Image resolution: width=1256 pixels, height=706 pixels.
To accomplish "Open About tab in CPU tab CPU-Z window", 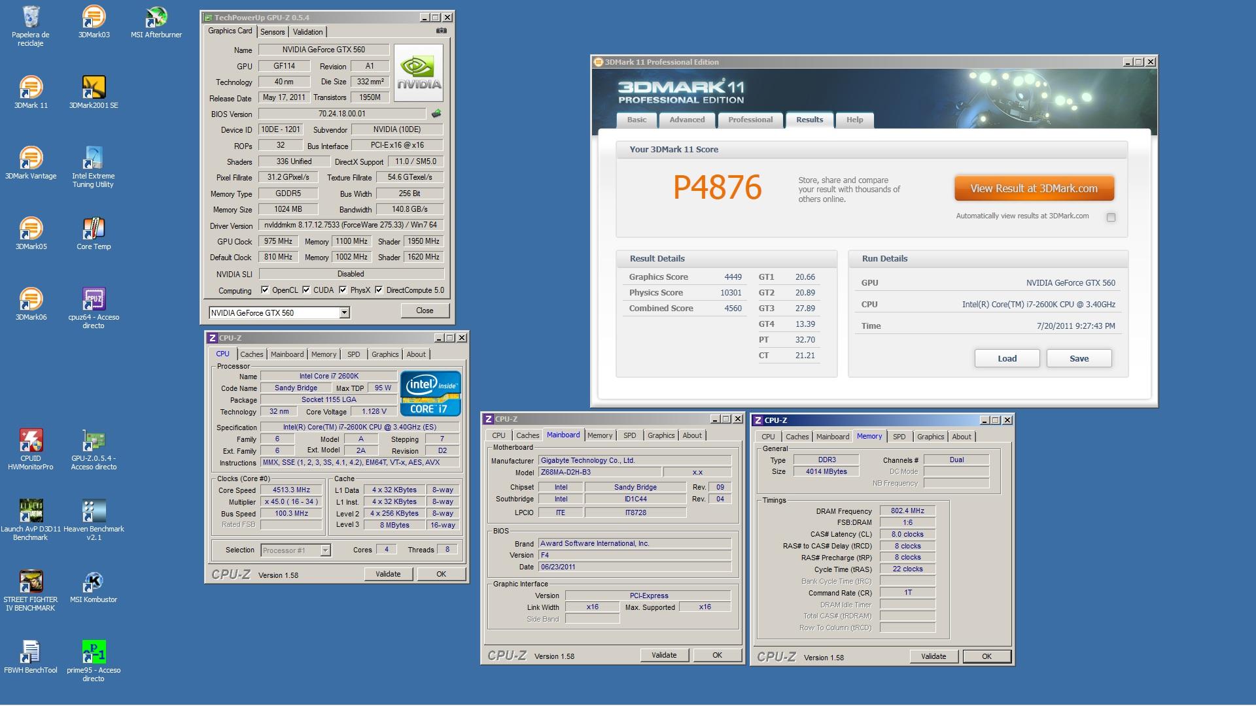I will (416, 354).
